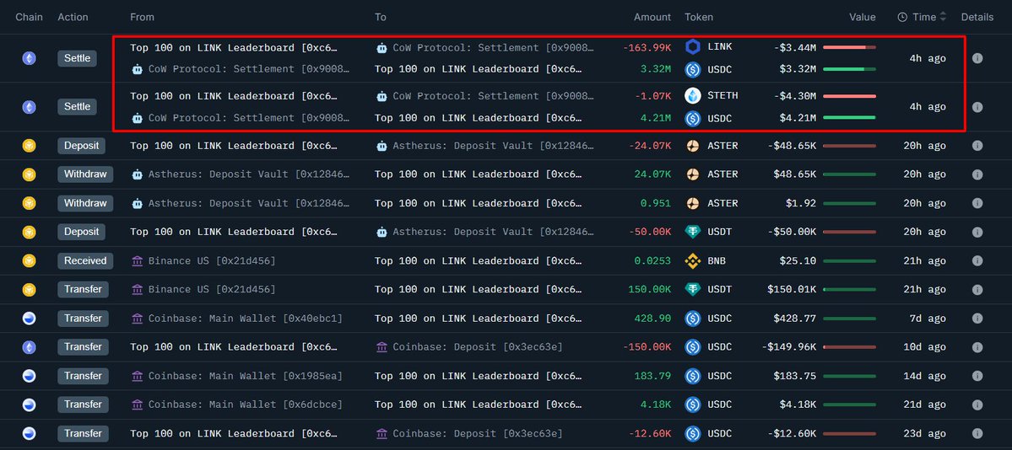
Task: Click the LINK token icon
Action: pyautogui.click(x=693, y=47)
